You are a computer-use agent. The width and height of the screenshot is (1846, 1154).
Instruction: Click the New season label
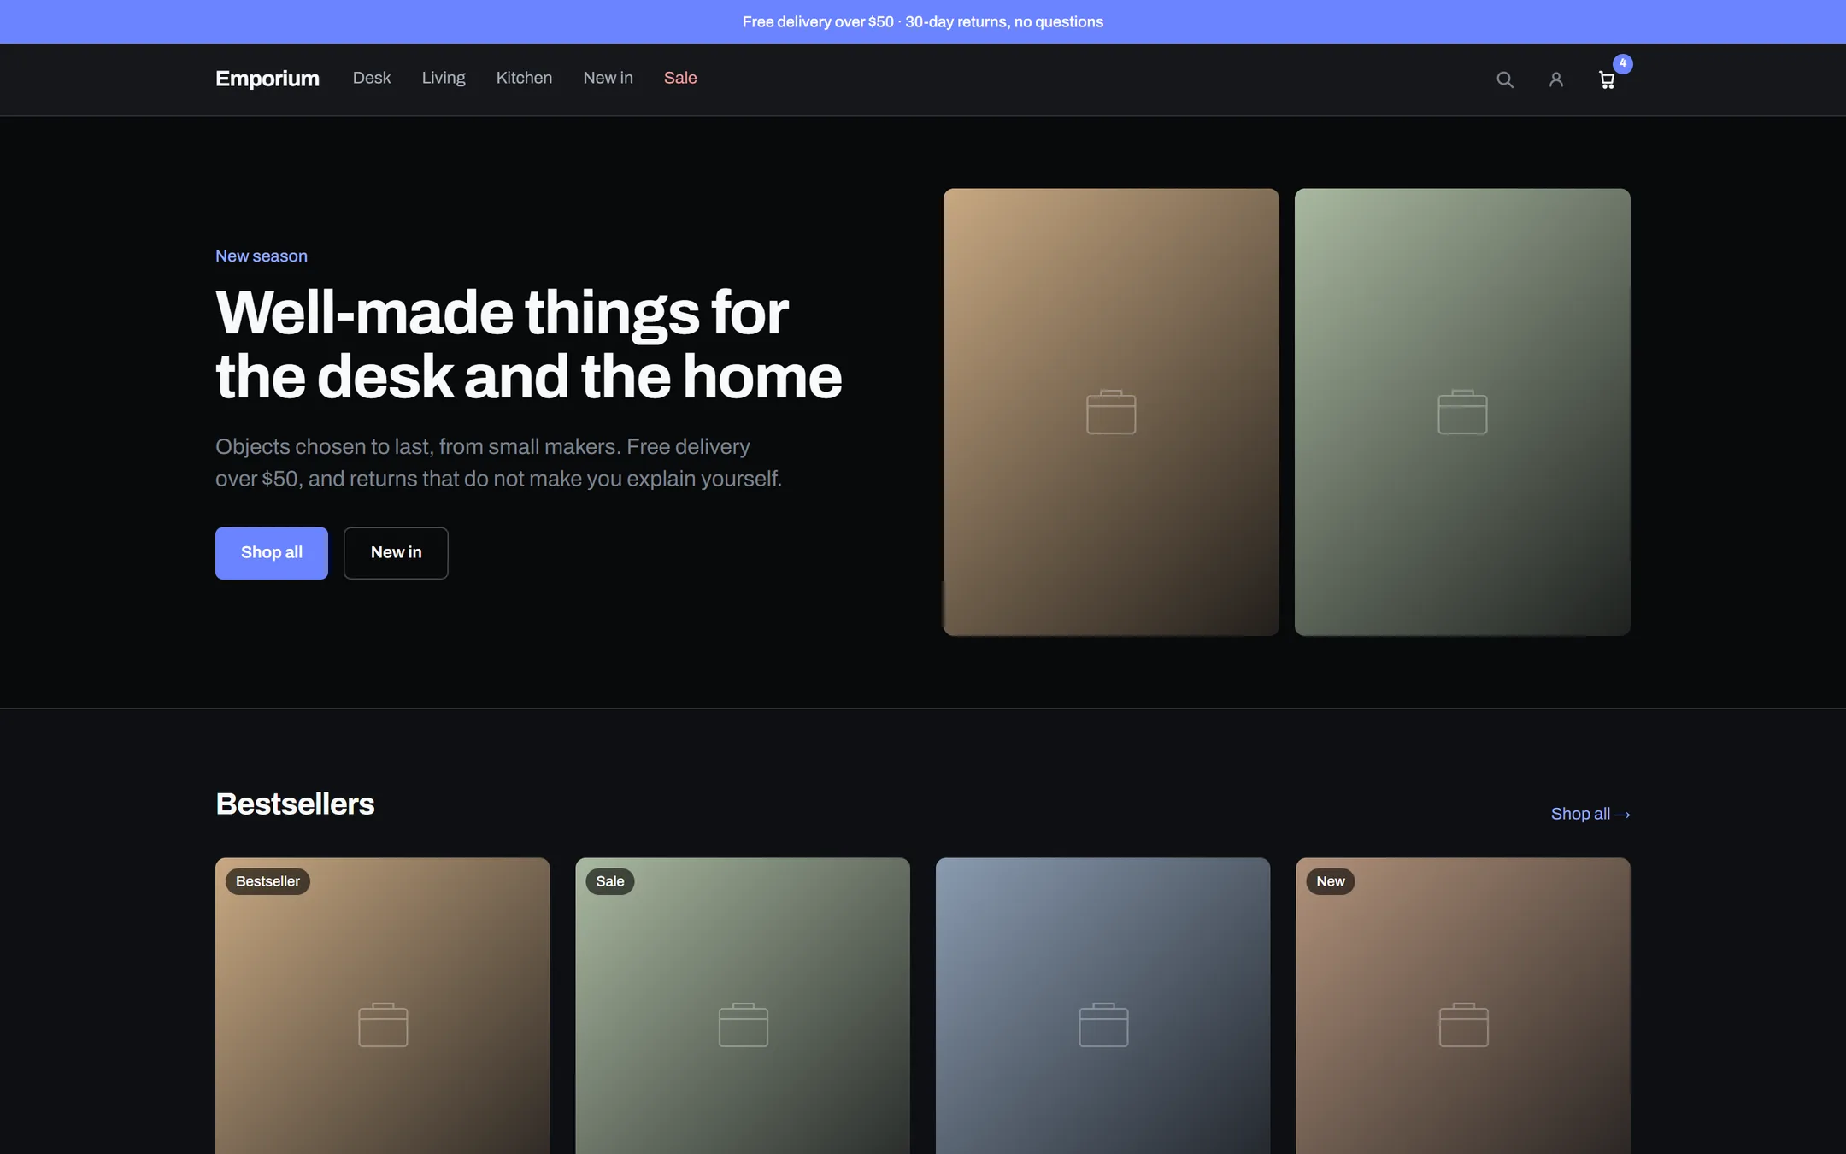[x=262, y=256]
